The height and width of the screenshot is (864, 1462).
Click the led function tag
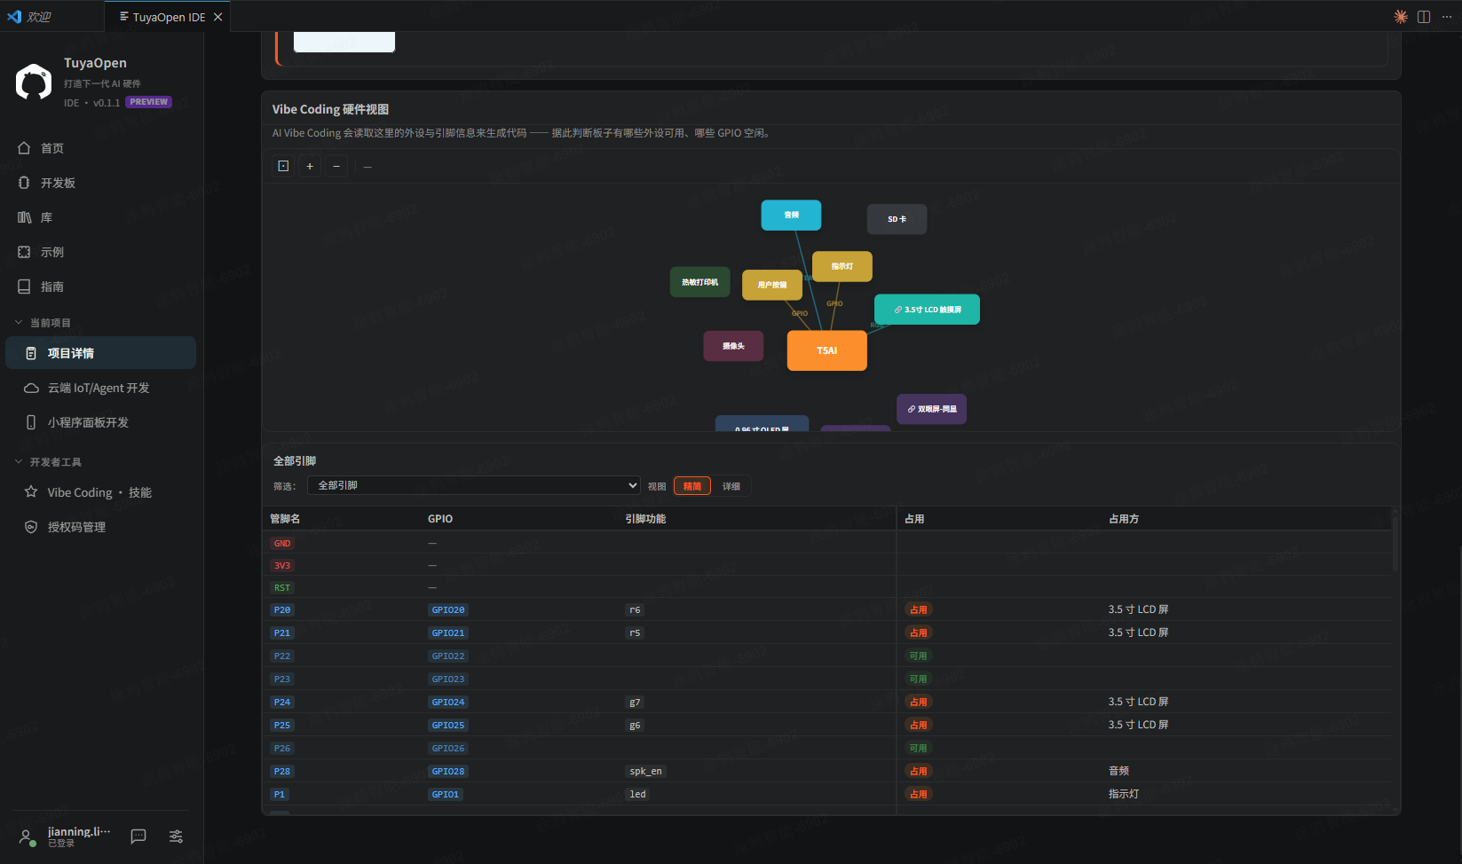pyautogui.click(x=638, y=794)
